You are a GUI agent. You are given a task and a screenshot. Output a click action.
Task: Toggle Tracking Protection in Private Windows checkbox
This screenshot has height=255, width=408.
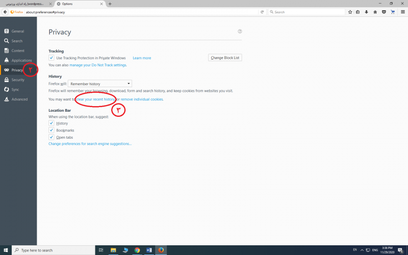tap(52, 58)
